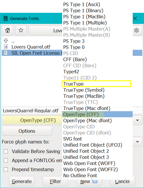Select TrueType (MacBin) option
Viewport: 144px width, 188px height.
click(x=97, y=96)
